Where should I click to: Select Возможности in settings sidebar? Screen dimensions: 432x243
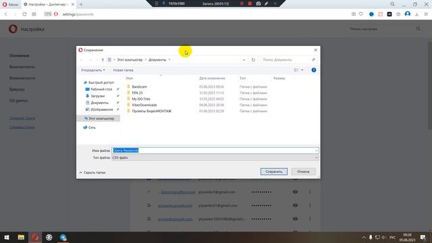coord(22,78)
